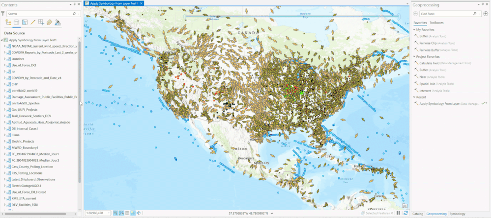491x218 pixels.
Task: Expand the Use_of_Force_DCI layer
Action: (5, 65)
